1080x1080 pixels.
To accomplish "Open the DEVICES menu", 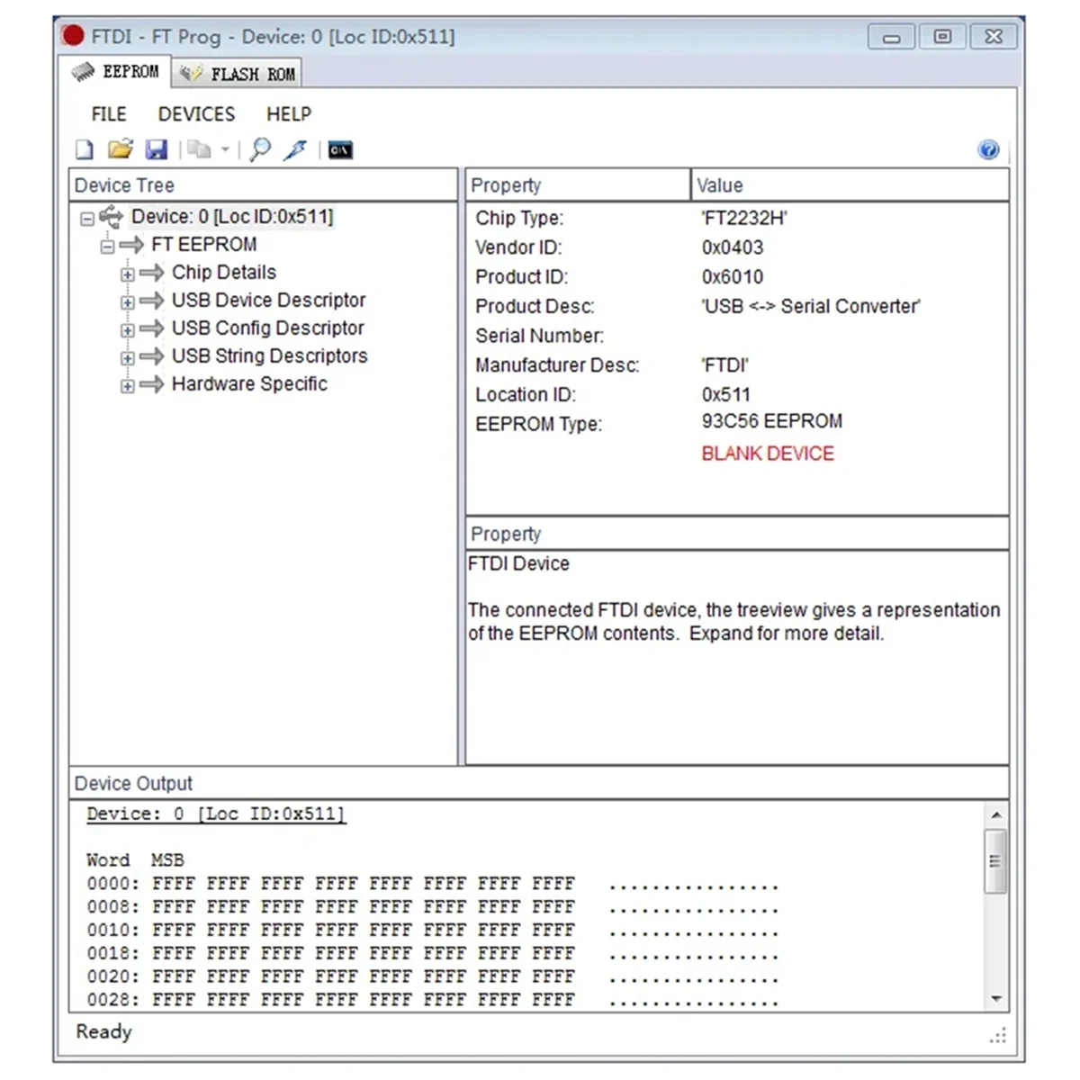I will point(196,114).
